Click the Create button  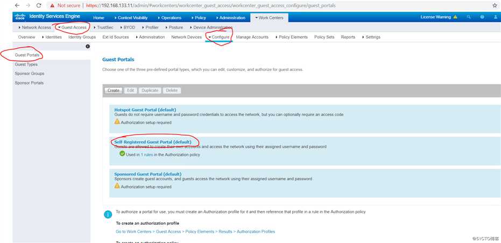pyautogui.click(x=113, y=91)
